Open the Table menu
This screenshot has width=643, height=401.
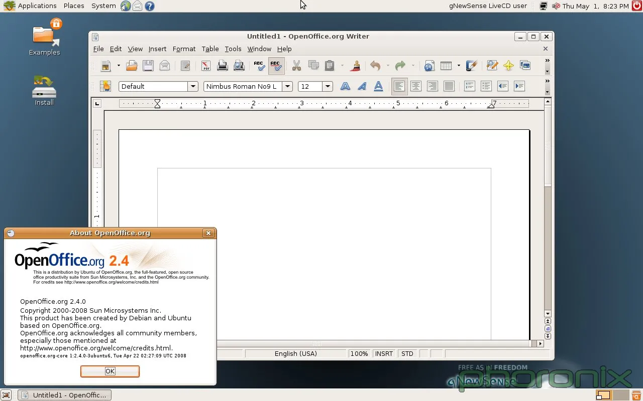[210, 49]
